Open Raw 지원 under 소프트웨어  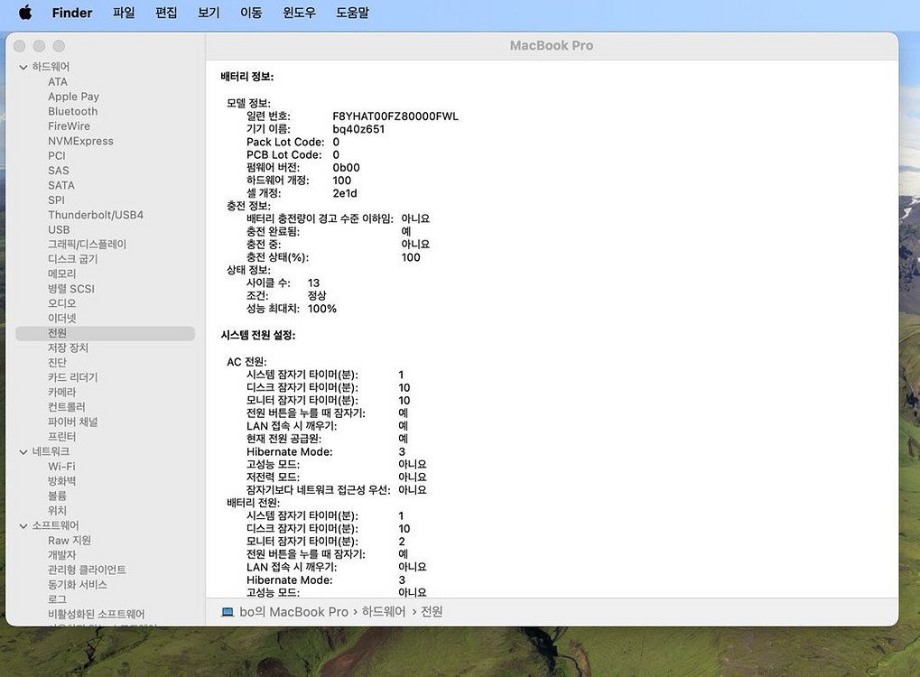(x=69, y=540)
